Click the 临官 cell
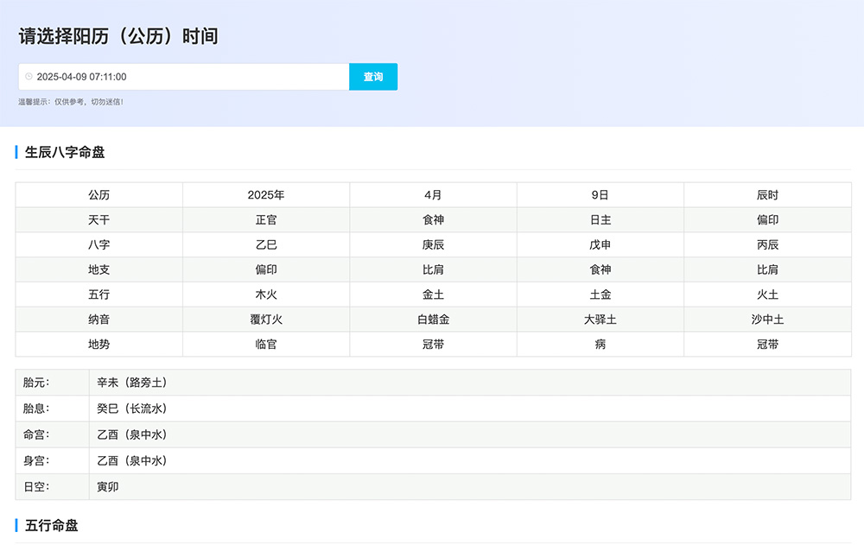Image resolution: width=864 pixels, height=545 pixels. [266, 344]
